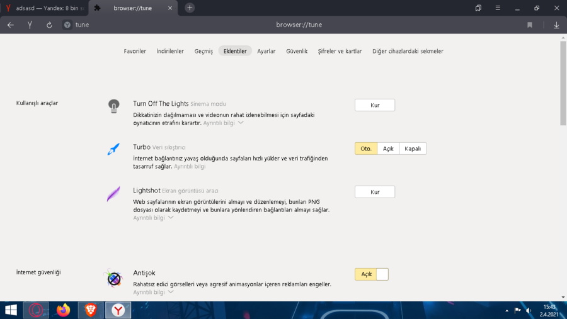Set Turbo mode to Kapalı
The image size is (567, 319).
[413, 148]
